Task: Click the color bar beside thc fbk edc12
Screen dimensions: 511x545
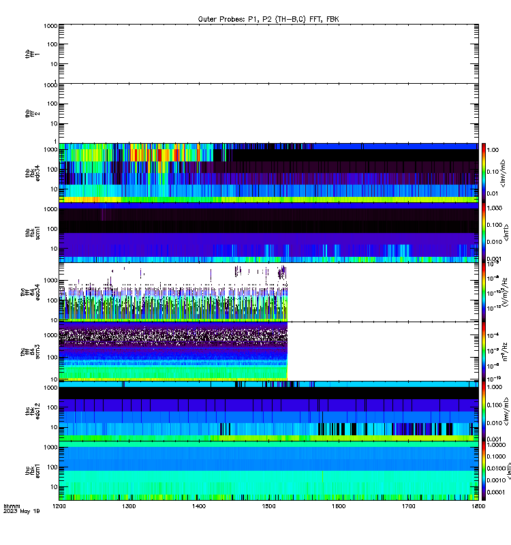Action: [x=484, y=411]
